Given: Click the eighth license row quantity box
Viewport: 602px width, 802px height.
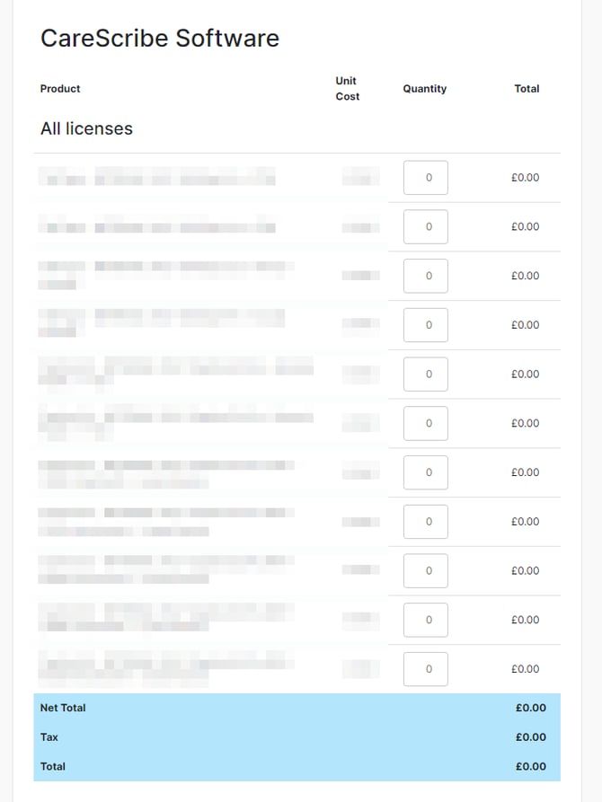Looking at the screenshot, I should (426, 522).
